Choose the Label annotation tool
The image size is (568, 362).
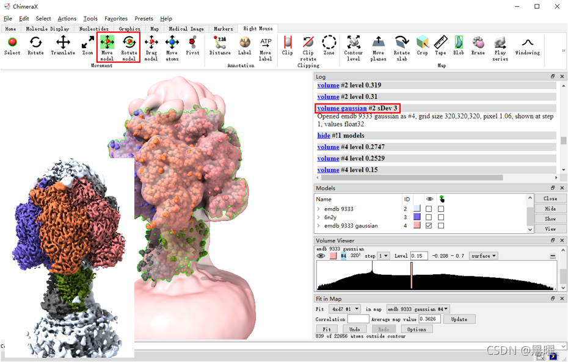244,46
